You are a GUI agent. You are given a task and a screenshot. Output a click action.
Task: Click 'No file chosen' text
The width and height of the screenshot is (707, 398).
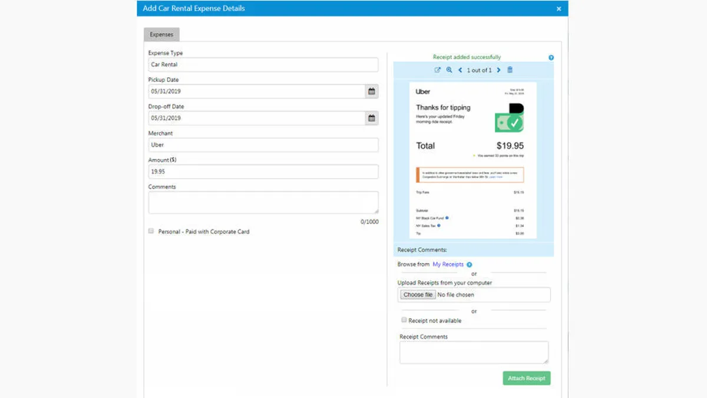(456, 295)
